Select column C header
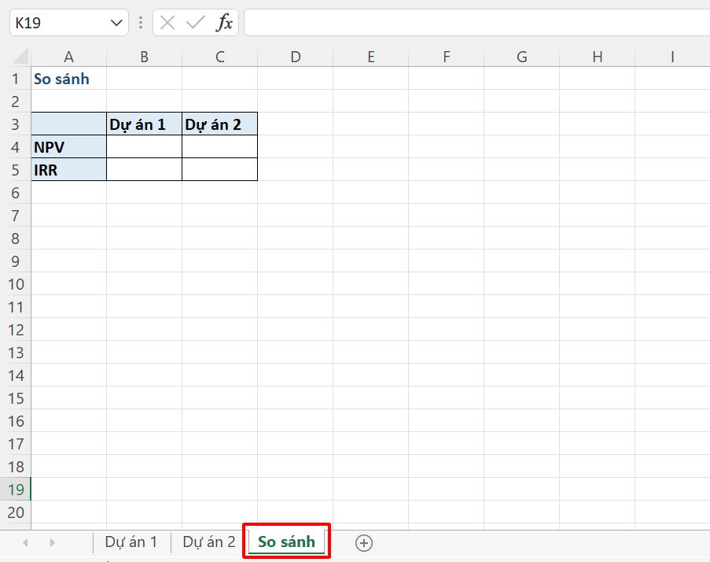The height and width of the screenshot is (562, 710). click(219, 57)
